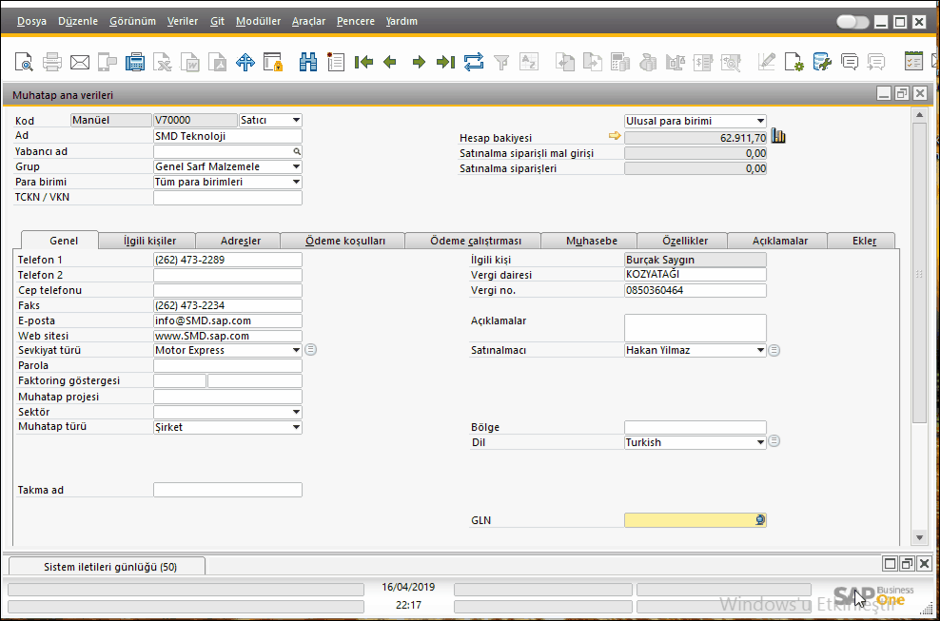Refresh the record with blue arrows icon
The width and height of the screenshot is (940, 621).
click(x=474, y=62)
